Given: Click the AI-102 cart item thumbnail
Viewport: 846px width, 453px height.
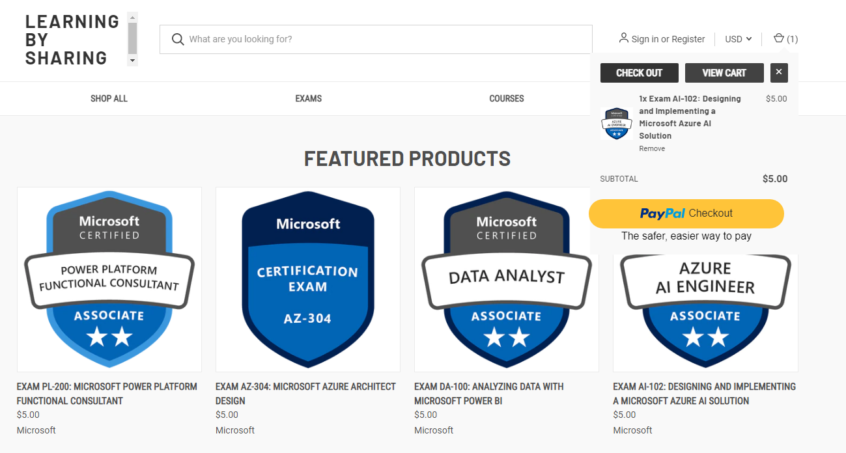Looking at the screenshot, I should 616,124.
